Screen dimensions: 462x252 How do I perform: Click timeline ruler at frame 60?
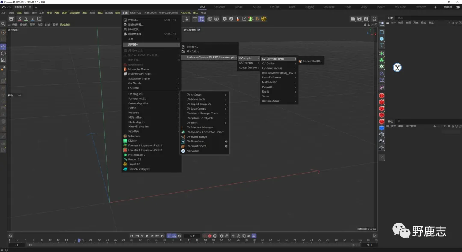(x=254, y=240)
